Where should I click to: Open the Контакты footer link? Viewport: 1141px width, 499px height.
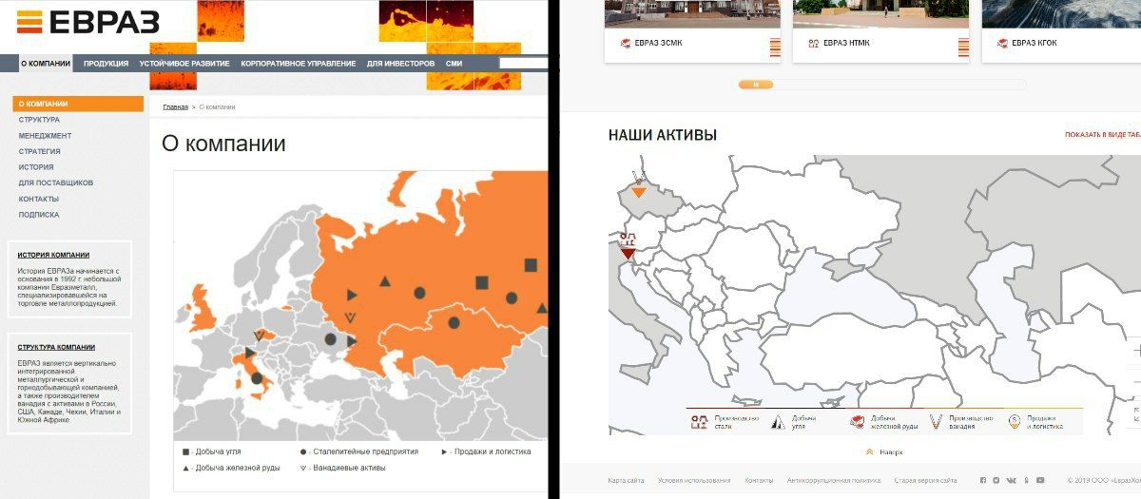tap(759, 481)
